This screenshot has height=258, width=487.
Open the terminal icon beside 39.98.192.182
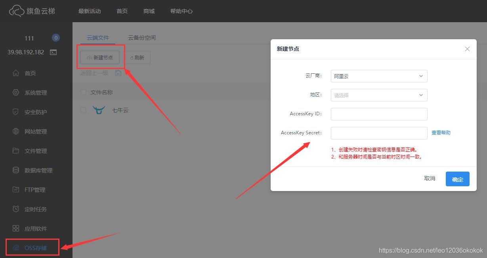pos(53,52)
